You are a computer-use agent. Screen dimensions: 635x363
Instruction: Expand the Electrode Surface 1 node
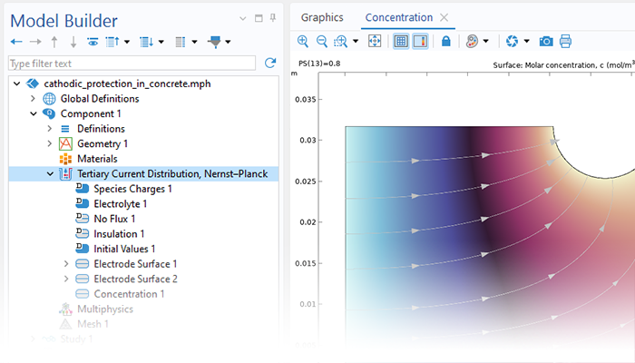65,264
